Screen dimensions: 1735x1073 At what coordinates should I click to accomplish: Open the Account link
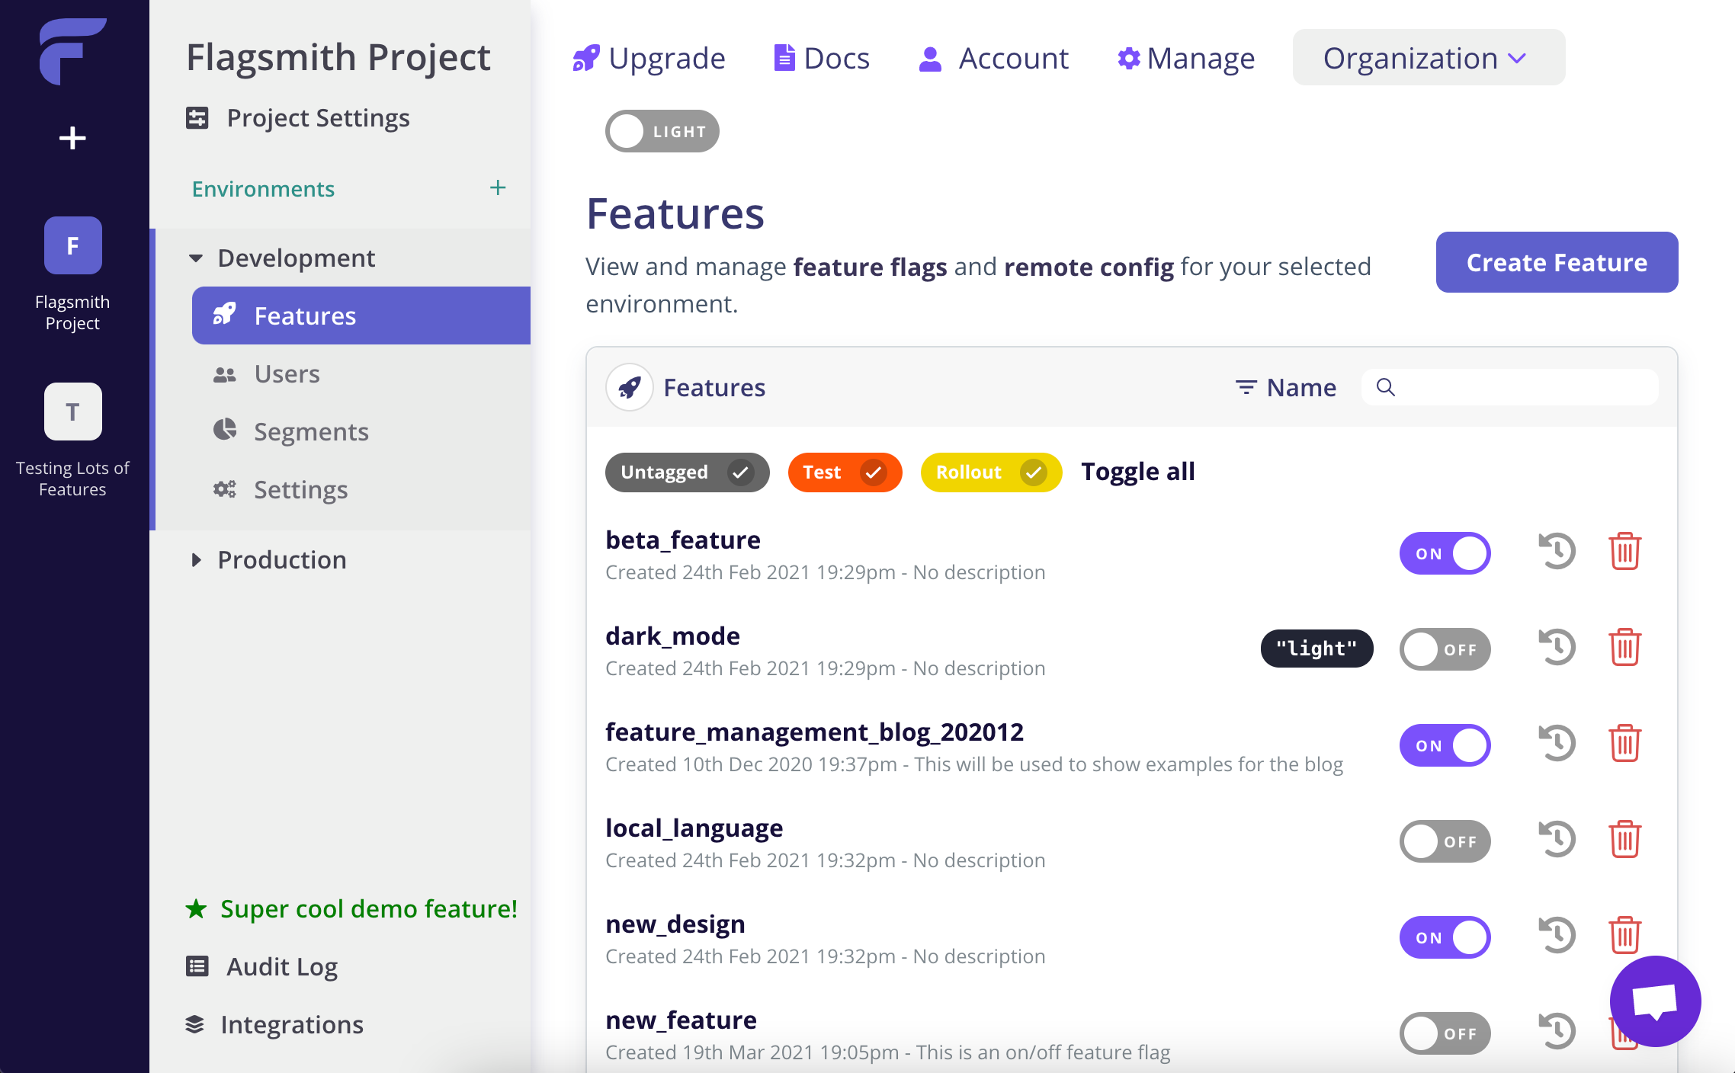click(993, 58)
